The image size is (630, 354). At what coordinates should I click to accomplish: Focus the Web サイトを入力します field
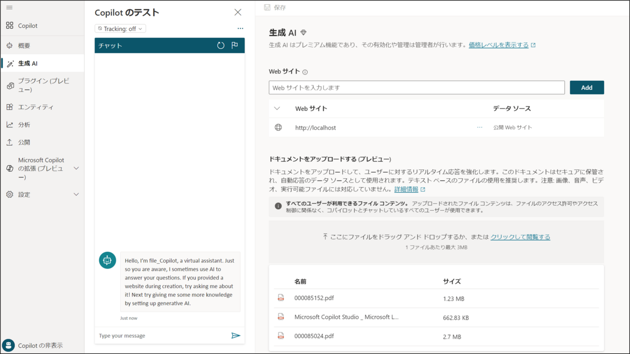pyautogui.click(x=417, y=88)
